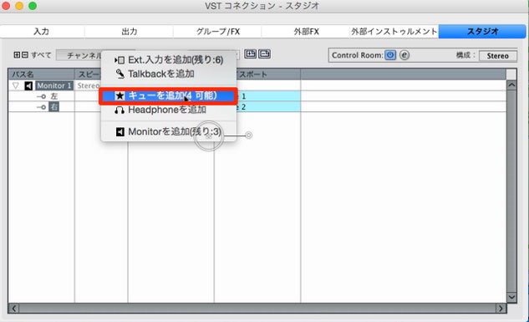Screen dimensions: 529x322
Task: Switch to the 入力 tab
Action: (42, 32)
